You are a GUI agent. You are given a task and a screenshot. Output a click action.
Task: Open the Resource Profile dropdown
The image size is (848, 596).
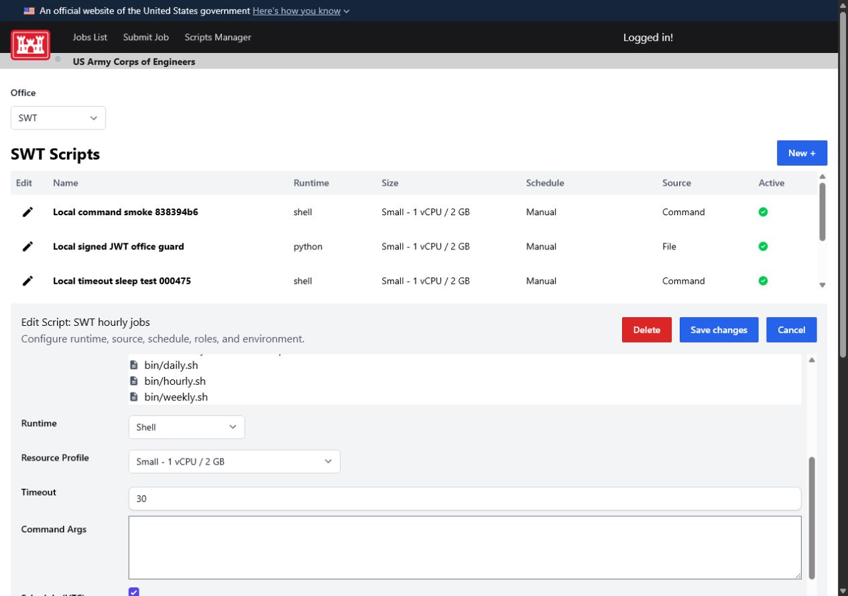[x=234, y=461]
